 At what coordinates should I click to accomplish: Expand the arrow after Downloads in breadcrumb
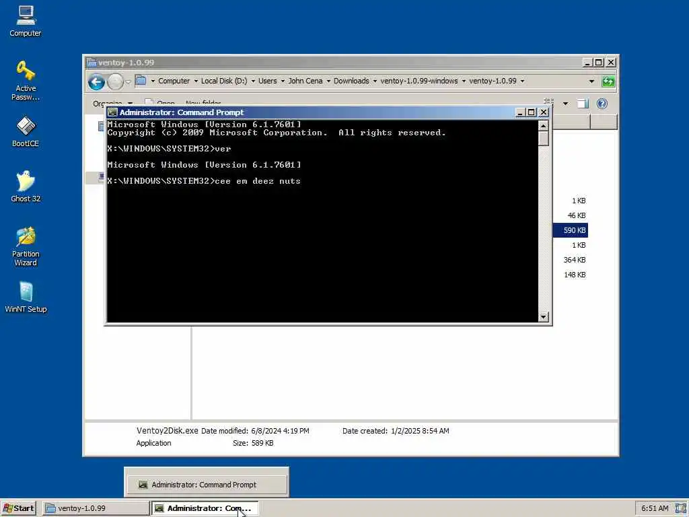pyautogui.click(x=375, y=81)
